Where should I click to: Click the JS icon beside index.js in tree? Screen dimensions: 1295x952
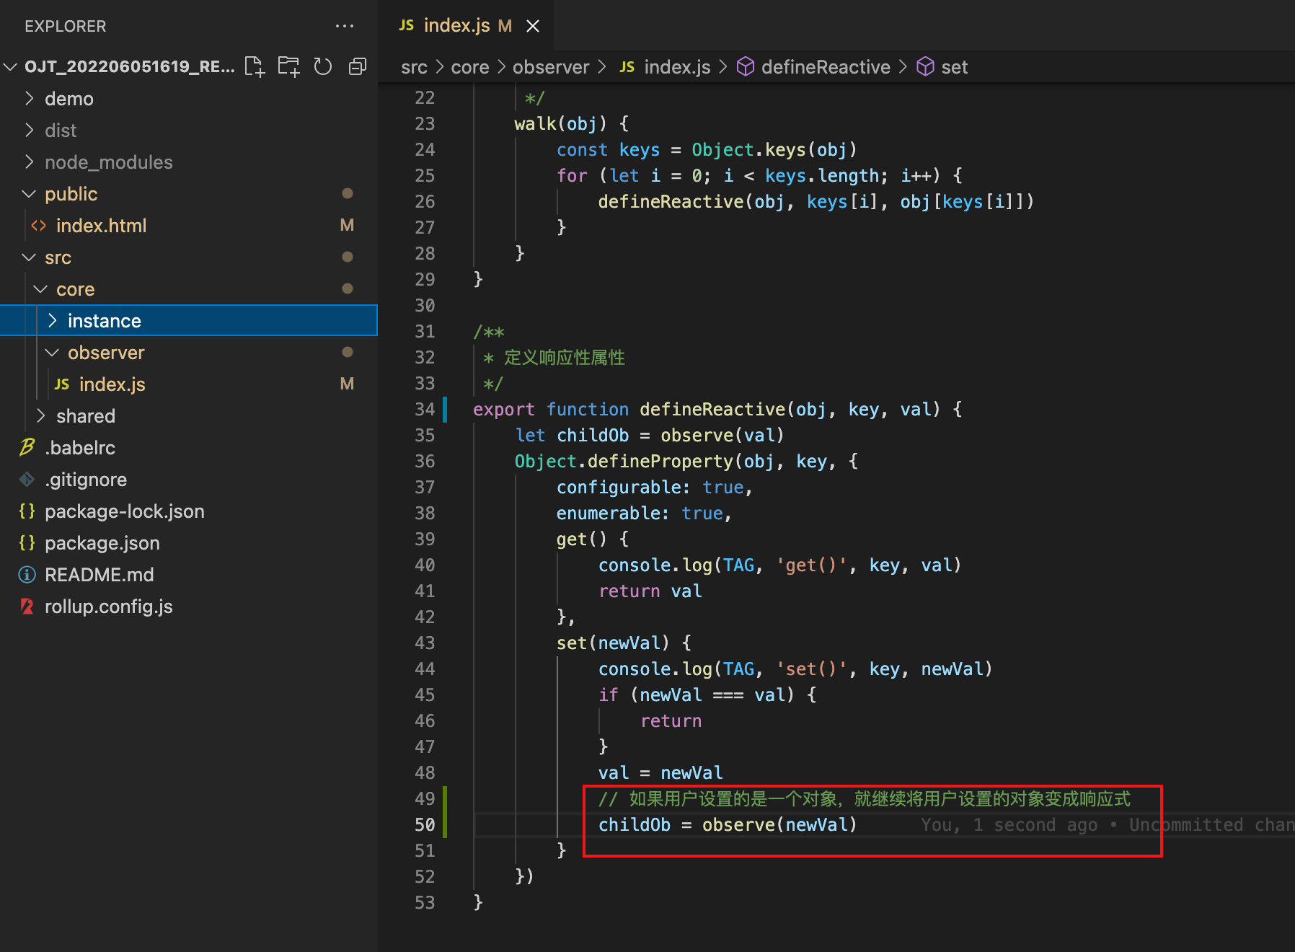[62, 384]
